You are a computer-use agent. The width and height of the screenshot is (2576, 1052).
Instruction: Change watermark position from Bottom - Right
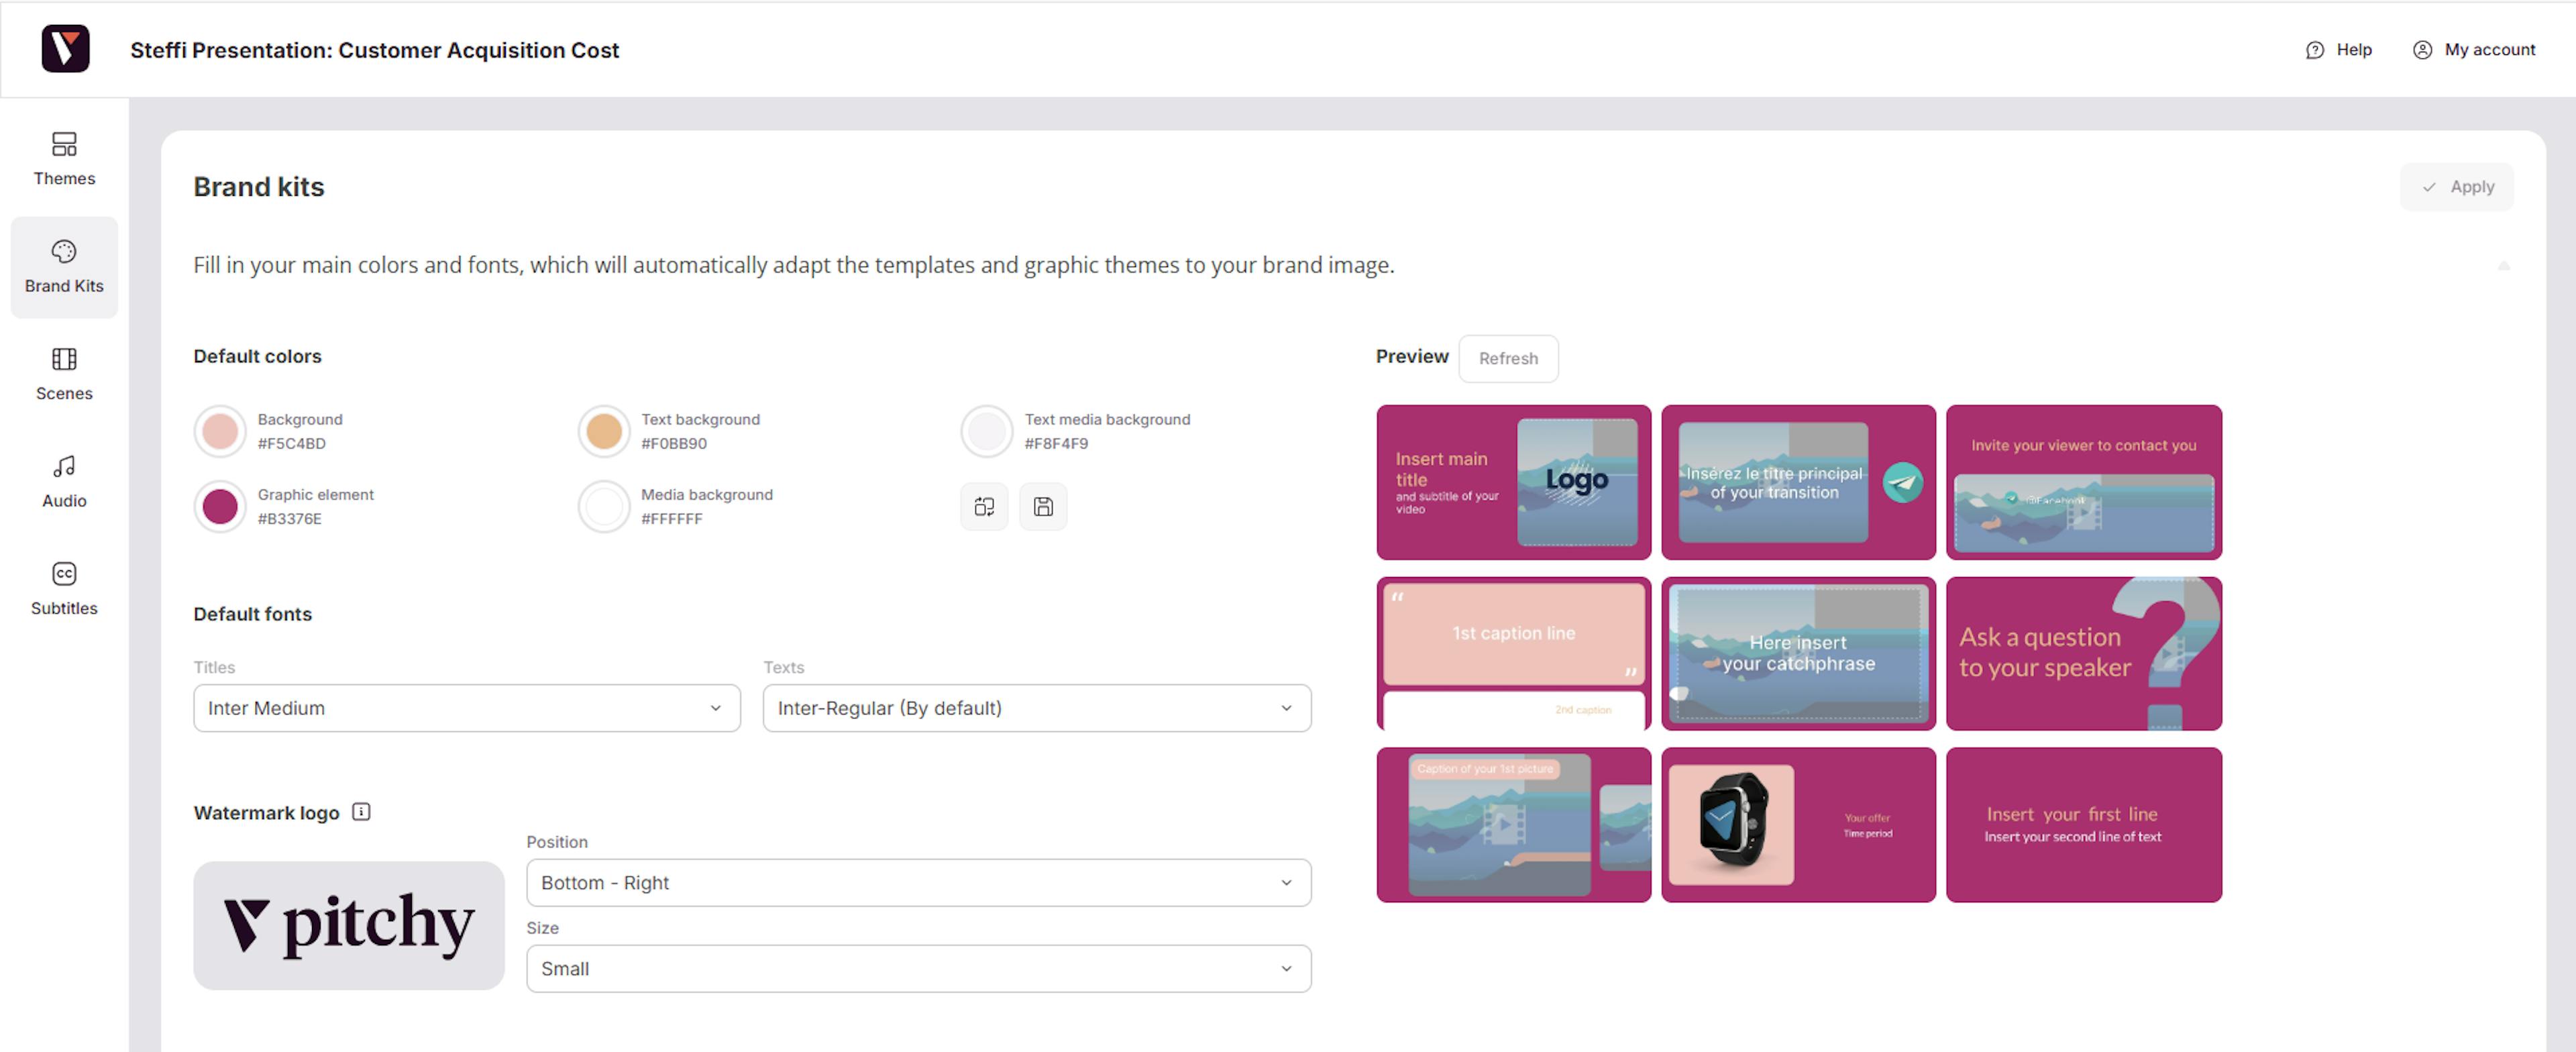tap(917, 883)
